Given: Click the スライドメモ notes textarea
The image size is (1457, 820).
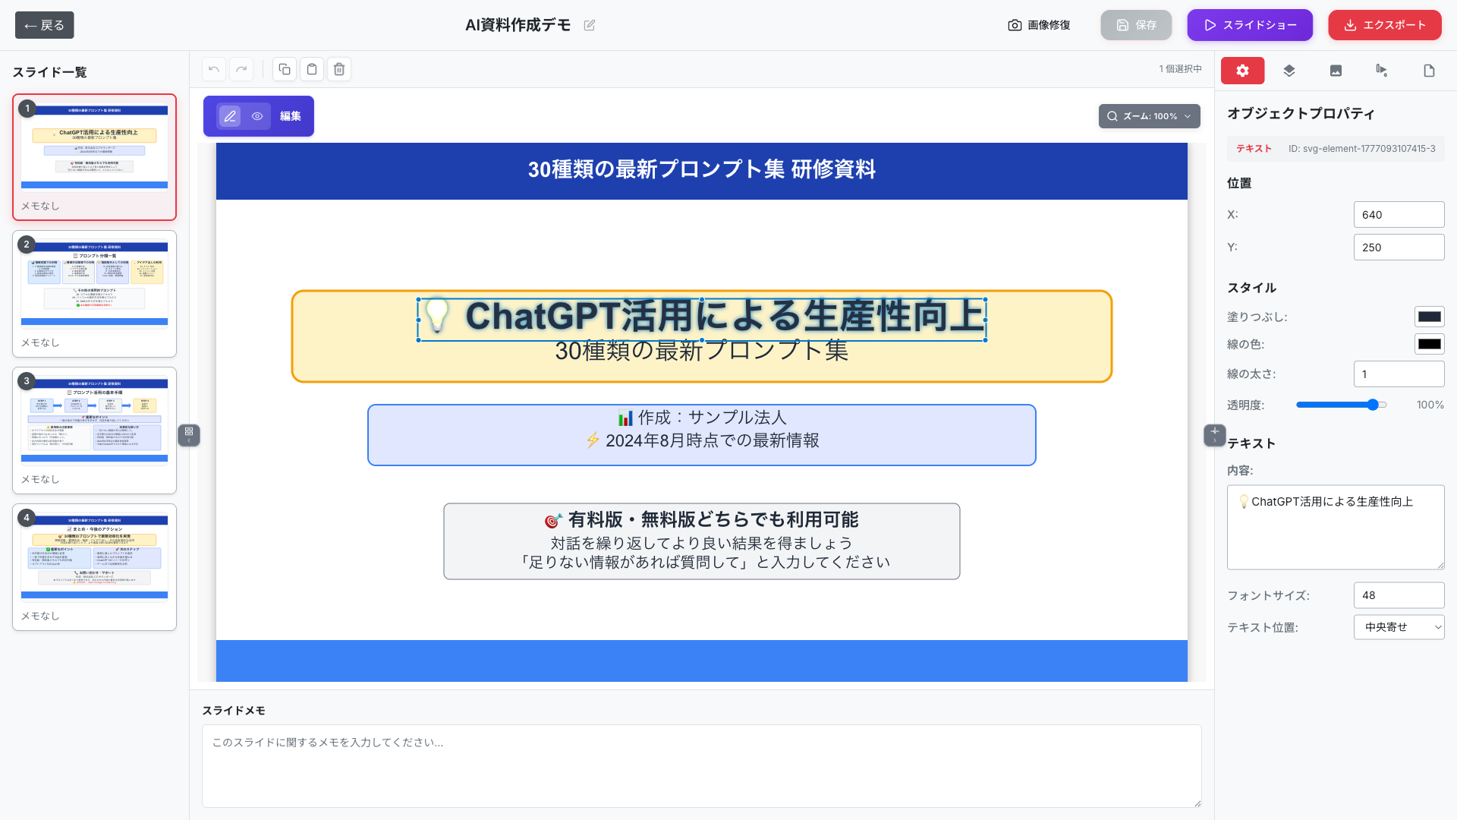Looking at the screenshot, I should tap(701, 765).
